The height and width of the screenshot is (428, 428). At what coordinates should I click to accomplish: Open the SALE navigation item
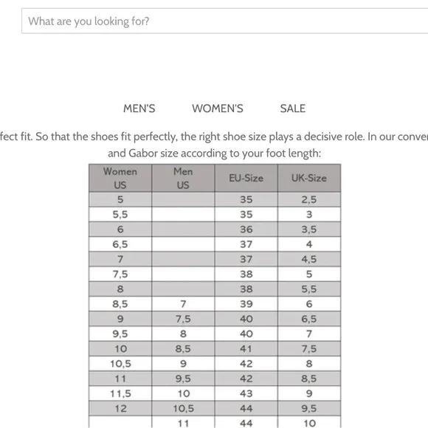293,108
